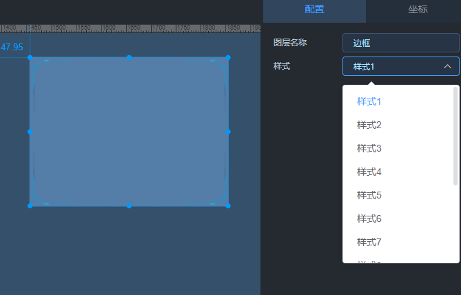461x295 pixels.
Task: Click the bottom-right resize handle of the border
Action: tap(228, 205)
